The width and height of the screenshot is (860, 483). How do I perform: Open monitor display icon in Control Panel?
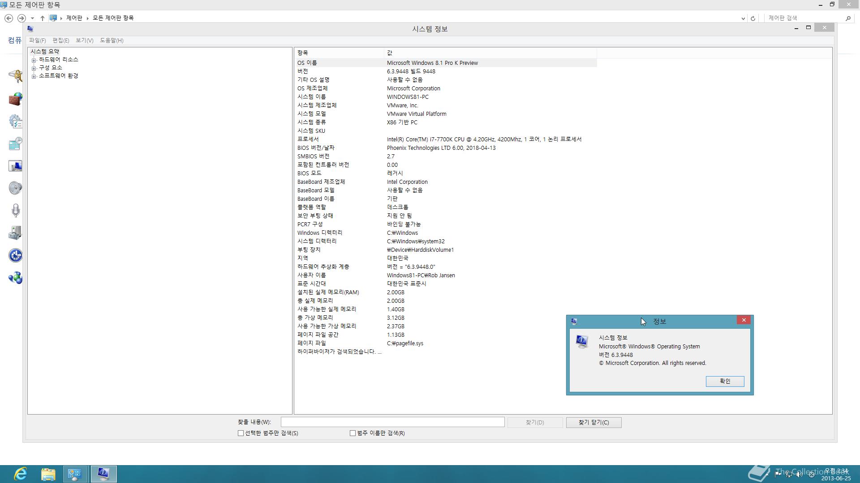point(15,166)
